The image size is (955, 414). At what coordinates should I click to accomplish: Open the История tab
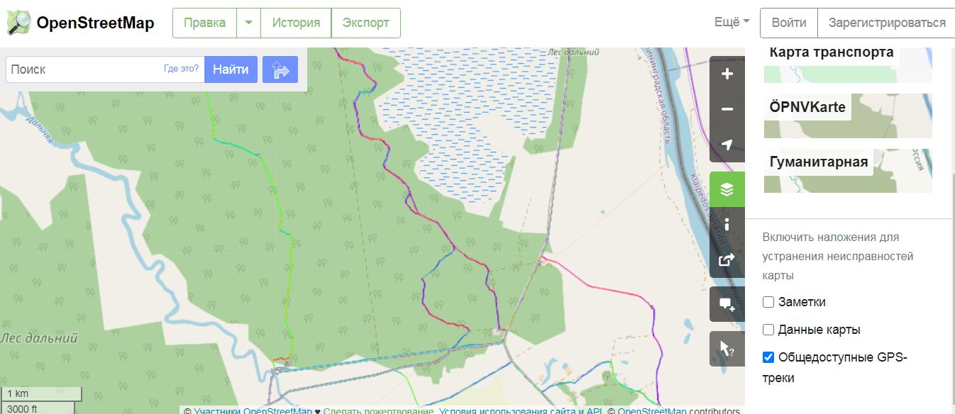tap(296, 23)
